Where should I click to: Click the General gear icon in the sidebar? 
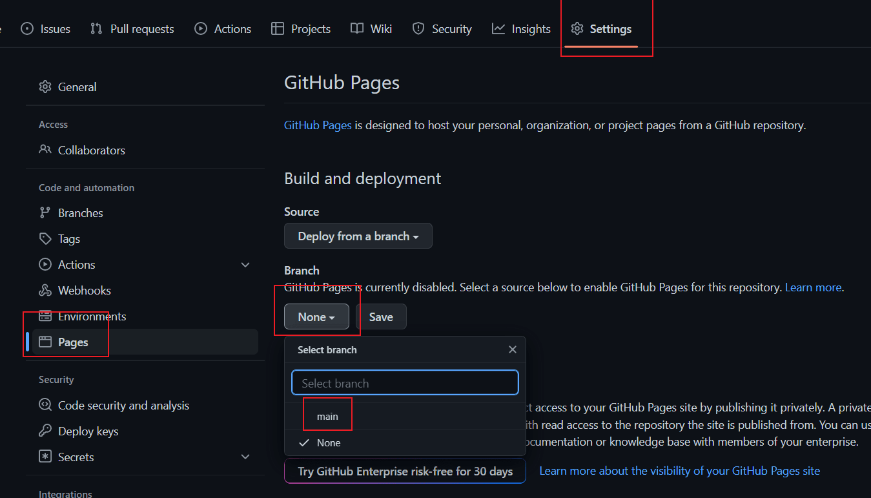tap(45, 87)
